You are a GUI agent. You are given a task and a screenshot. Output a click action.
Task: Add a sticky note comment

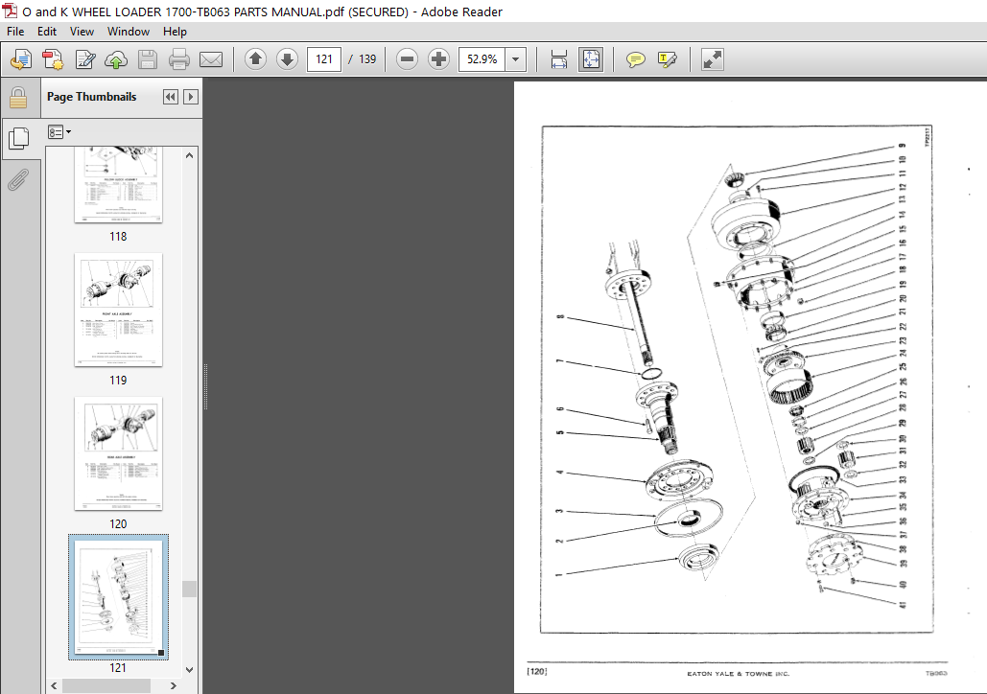(636, 59)
